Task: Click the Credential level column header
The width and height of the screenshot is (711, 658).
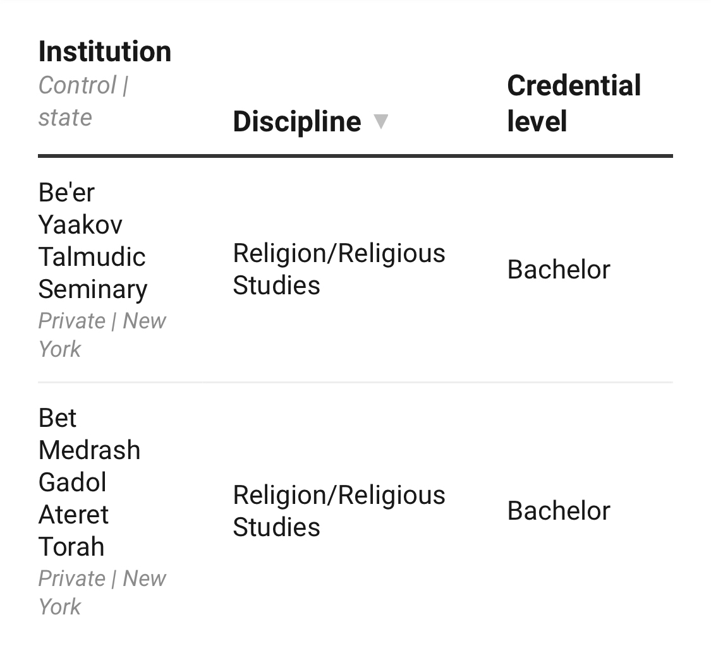Action: click(573, 103)
